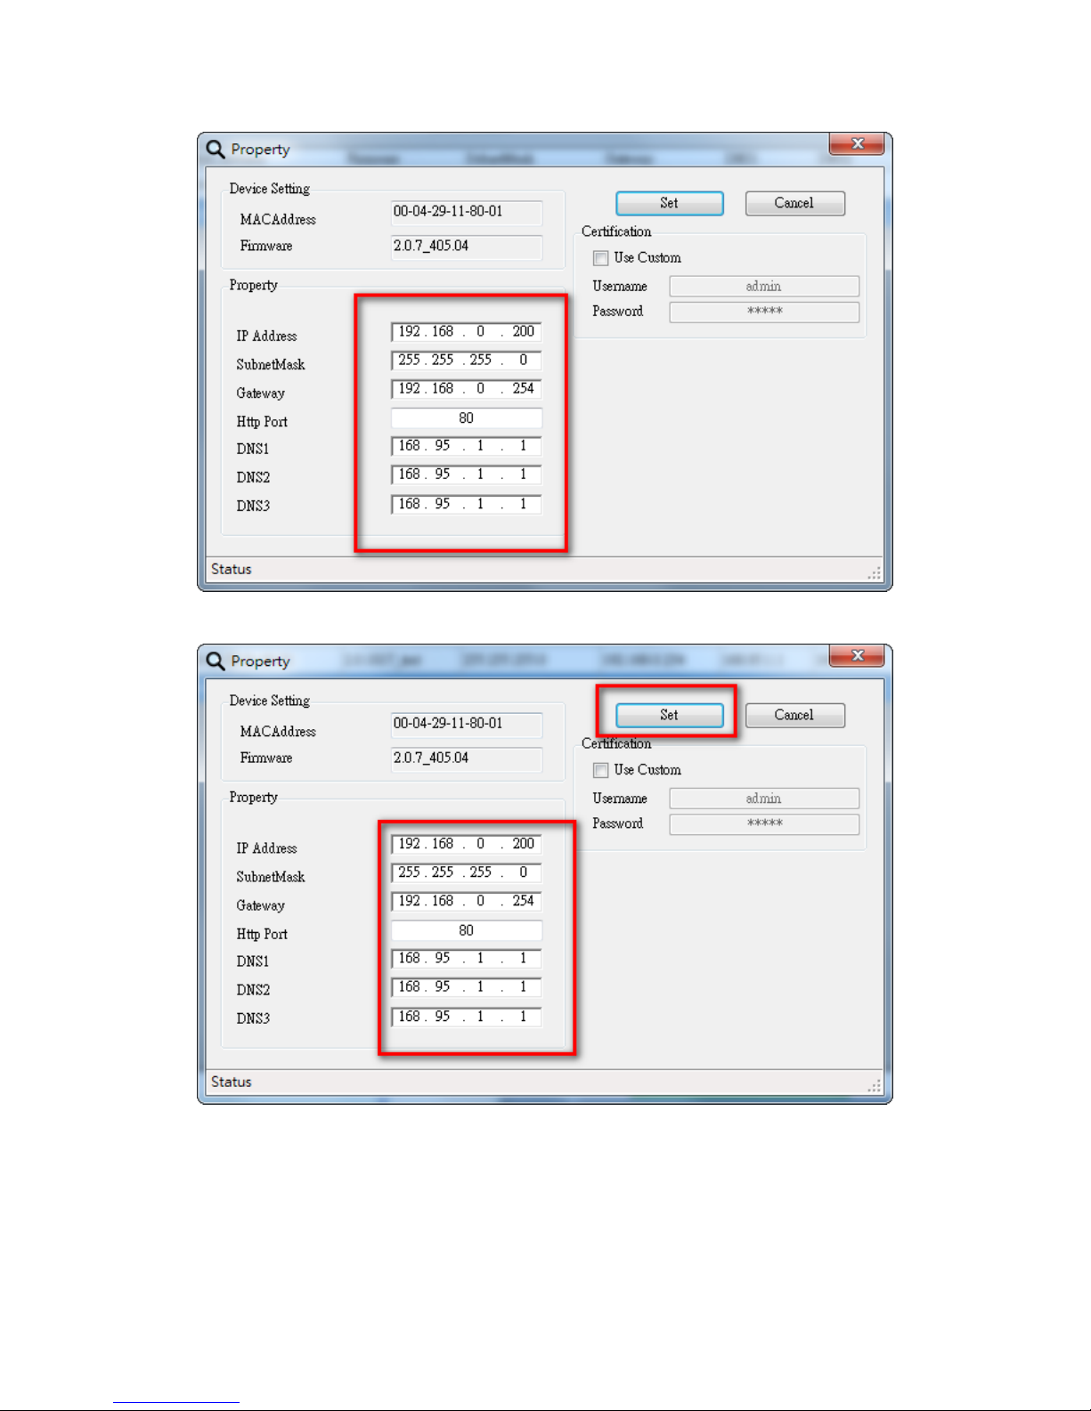
Task: Click Cancel in the top Property dialog
Action: coord(794,203)
